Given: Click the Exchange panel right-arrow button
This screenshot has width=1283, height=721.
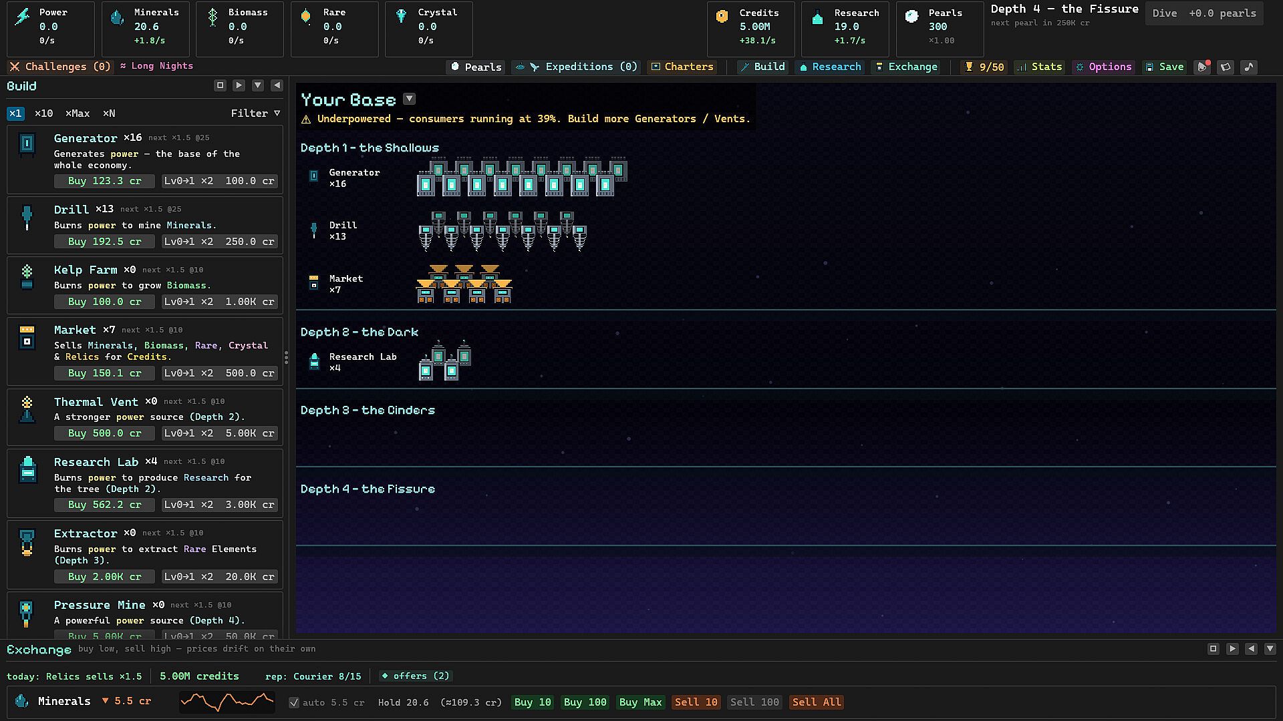Looking at the screenshot, I should pyautogui.click(x=1232, y=649).
